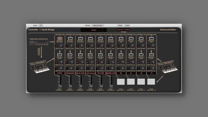Toggle Midi learn Note for Controller 9
Viewport: 208px width, 117px height.
coord(141,38)
